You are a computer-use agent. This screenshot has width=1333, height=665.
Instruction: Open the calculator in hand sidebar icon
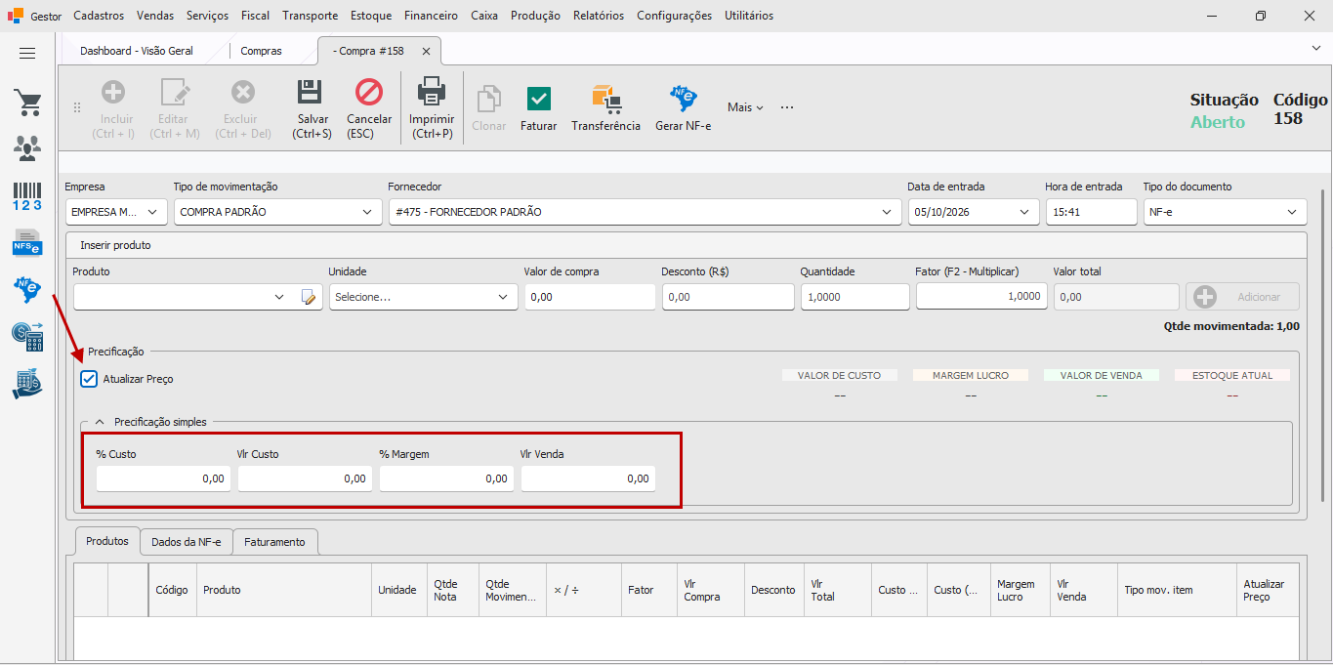click(x=27, y=384)
